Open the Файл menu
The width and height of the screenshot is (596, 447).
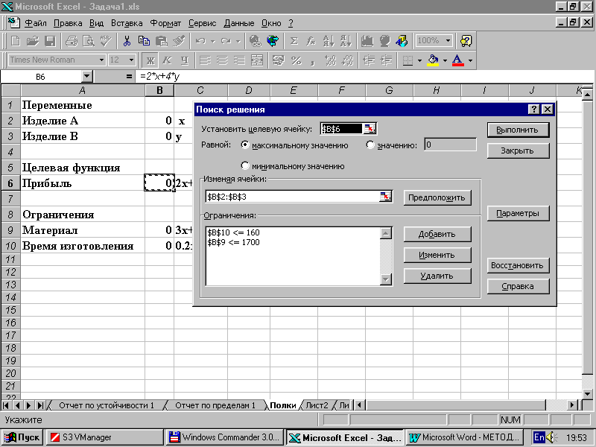point(35,23)
